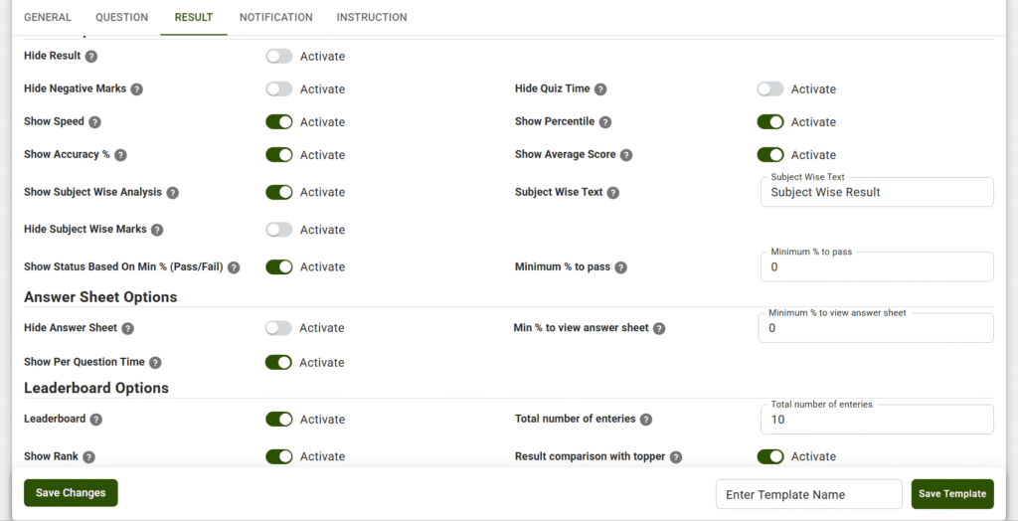Open help tooltip for Subject Wise Text
The width and height of the screenshot is (1018, 521).
(612, 193)
